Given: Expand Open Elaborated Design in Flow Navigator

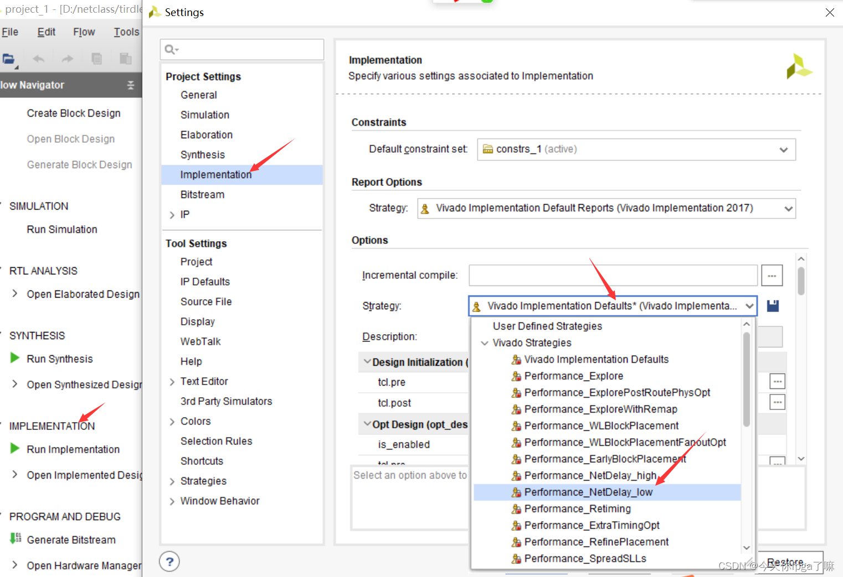Looking at the screenshot, I should 15,294.
